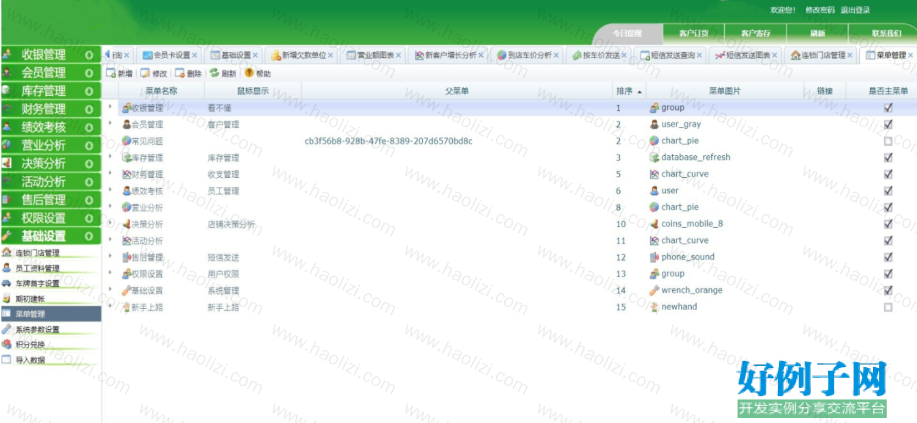Click the 客户寄存 top button

click(x=756, y=33)
